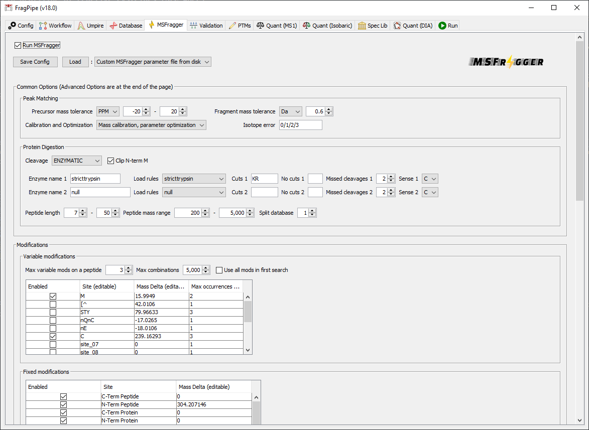
Task: Click the Quant (MS1) scales icon
Action: point(260,26)
